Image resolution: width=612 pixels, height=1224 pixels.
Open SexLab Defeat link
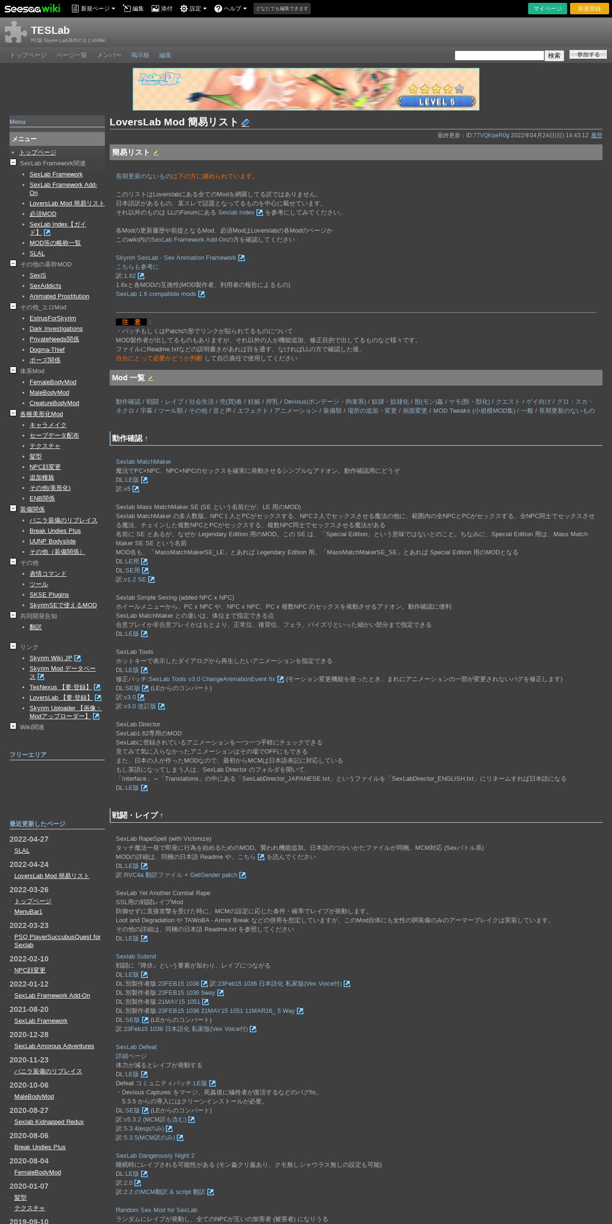click(x=136, y=1047)
